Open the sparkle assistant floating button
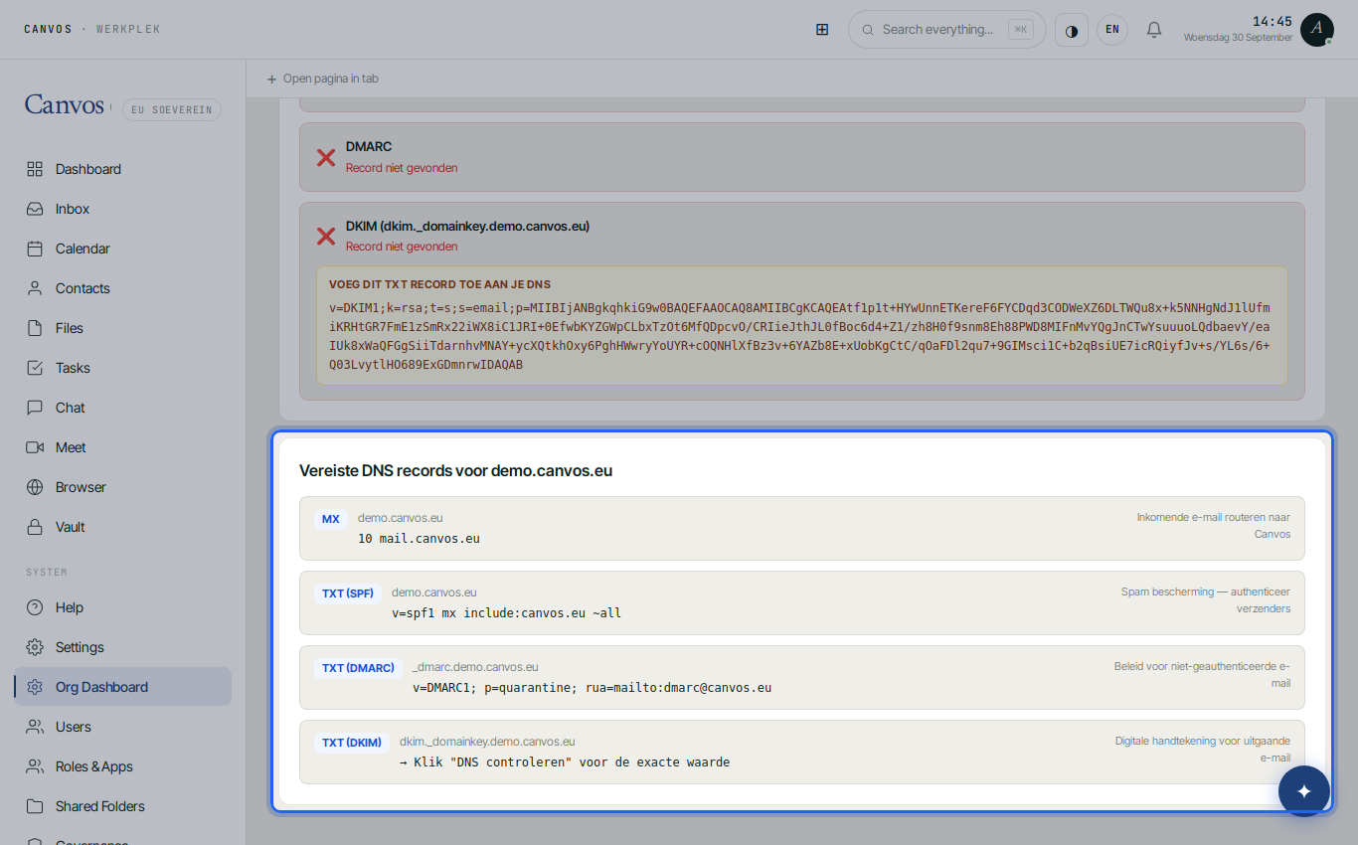 pyautogui.click(x=1304, y=791)
